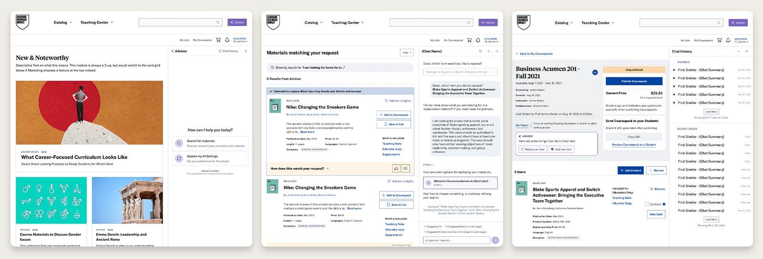Expand the Teaching Center menu in left screen
The width and height of the screenshot is (763, 259).
pyautogui.click(x=97, y=22)
